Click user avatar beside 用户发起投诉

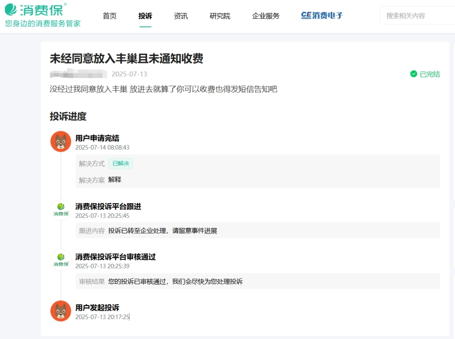point(61,311)
